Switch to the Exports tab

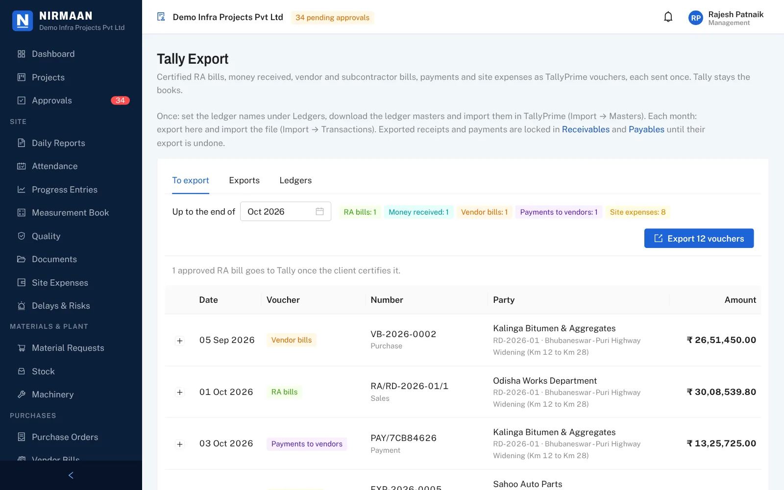tap(244, 180)
